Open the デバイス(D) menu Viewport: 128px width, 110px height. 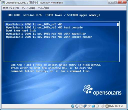tap(28, 8)
